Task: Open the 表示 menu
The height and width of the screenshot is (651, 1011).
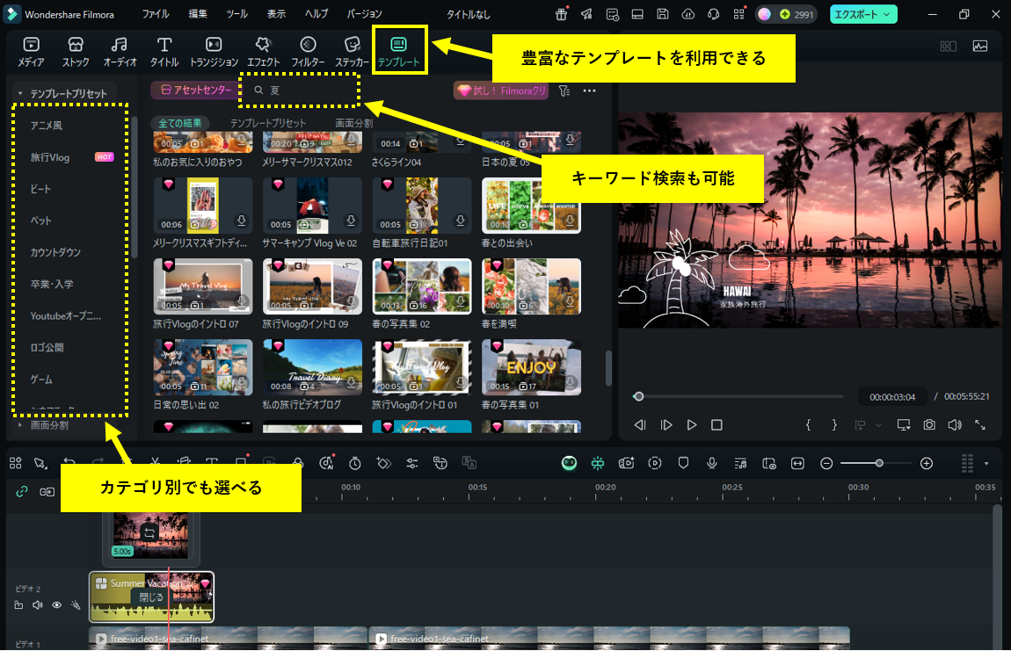Action: tap(276, 13)
